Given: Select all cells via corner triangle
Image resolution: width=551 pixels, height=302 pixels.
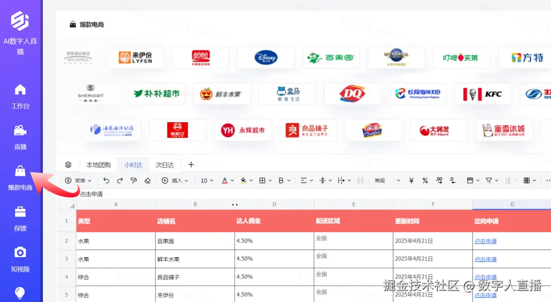Looking at the screenshot, I should [72, 206].
